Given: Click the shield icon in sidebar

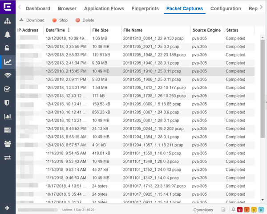Looking at the screenshot, I should coord(7,103).
